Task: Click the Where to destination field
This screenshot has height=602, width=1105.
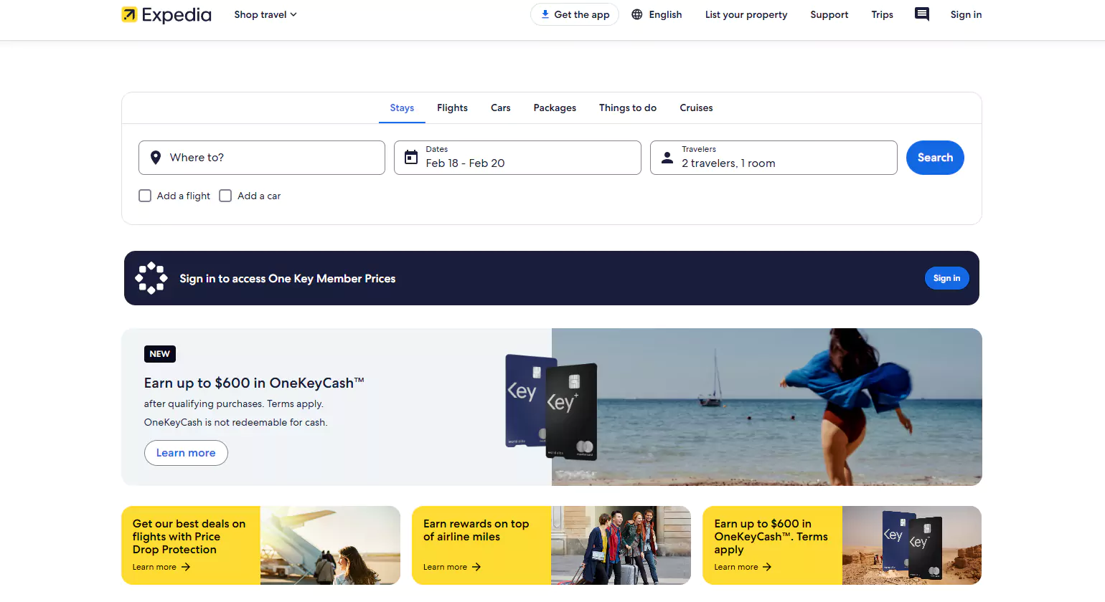Action: coord(262,158)
